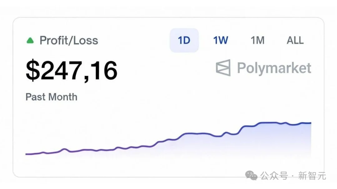Click the $247,16 profit amount
The image size is (337, 189).
coord(71,70)
